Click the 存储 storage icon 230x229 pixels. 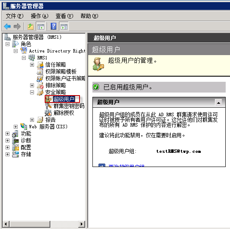coord(15,154)
